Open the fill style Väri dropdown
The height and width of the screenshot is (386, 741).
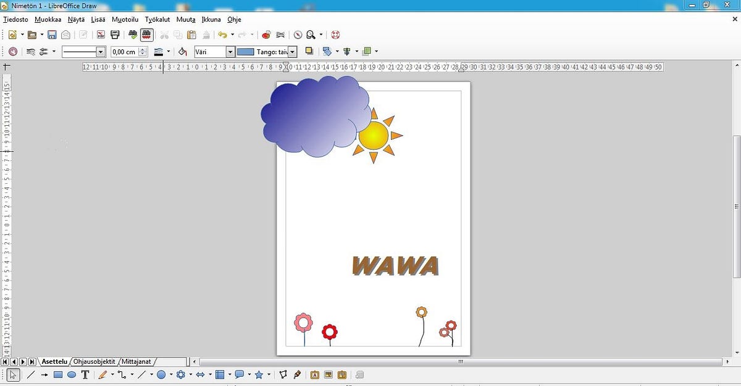click(230, 51)
